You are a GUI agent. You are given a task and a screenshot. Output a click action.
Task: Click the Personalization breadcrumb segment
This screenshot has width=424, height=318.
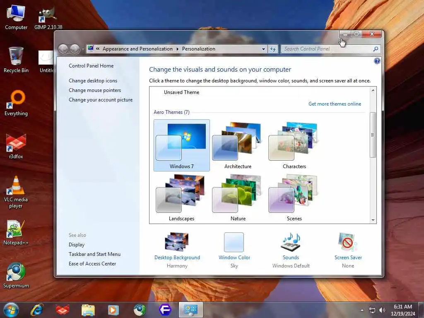coord(199,49)
